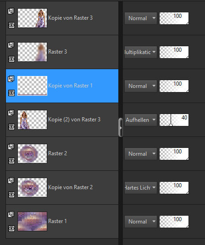
Task: Click opacity slider of Raster 3 layer
Action: (x=174, y=52)
